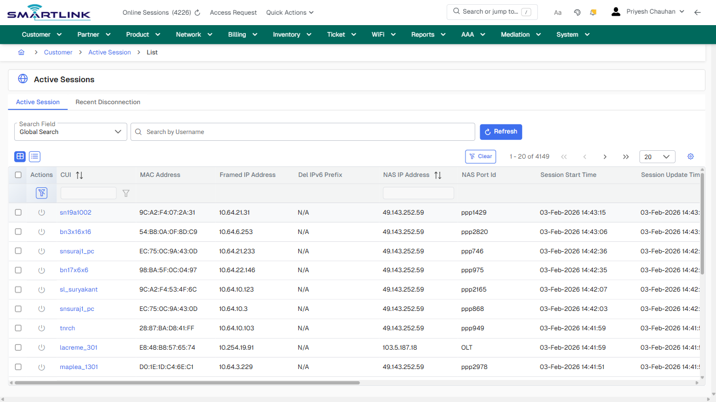Open notifications via the bell icon
This screenshot has height=402, width=716.
[x=593, y=12]
